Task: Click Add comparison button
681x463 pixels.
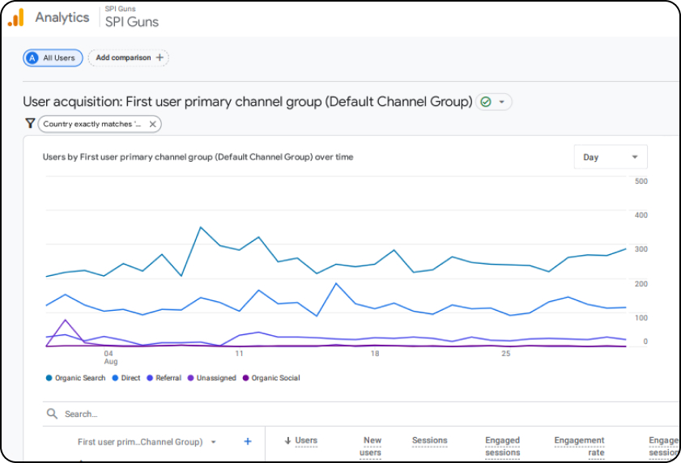Action: [129, 57]
